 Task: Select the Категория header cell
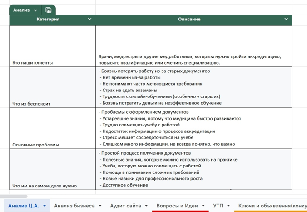tap(53, 20)
